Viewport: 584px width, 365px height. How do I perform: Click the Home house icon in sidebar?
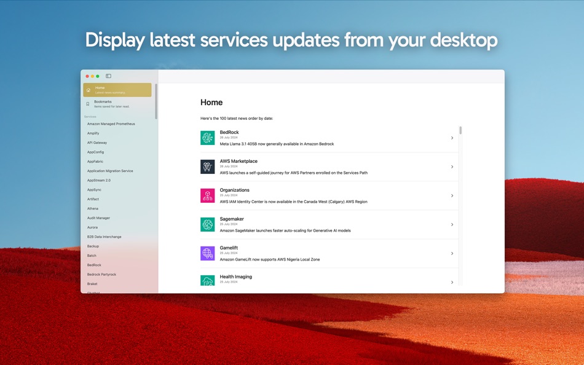89,90
